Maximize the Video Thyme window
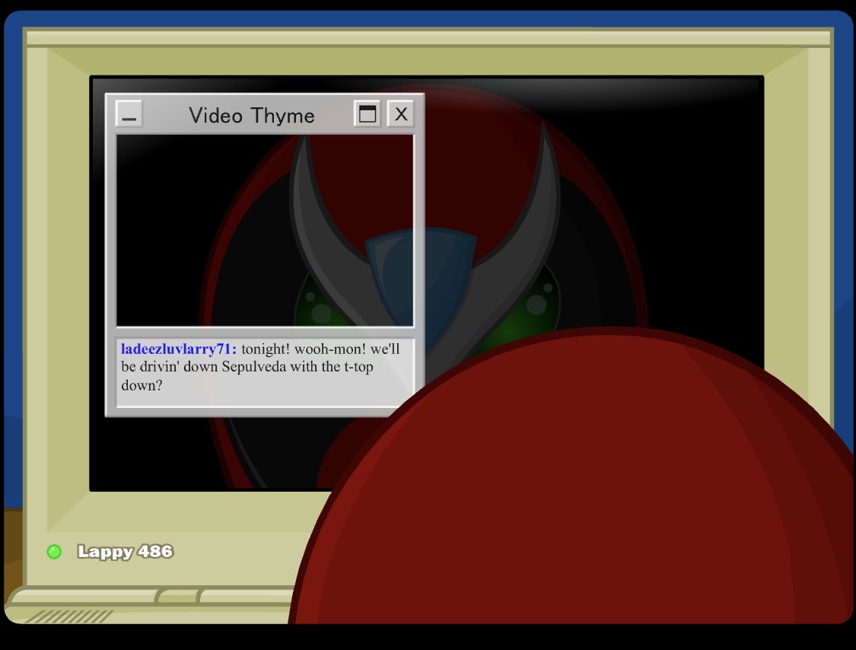The width and height of the screenshot is (856, 650). pyautogui.click(x=368, y=113)
